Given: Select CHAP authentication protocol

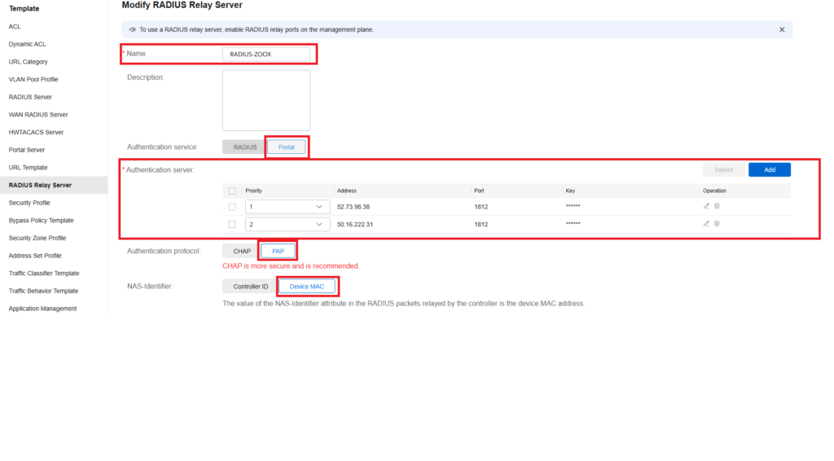Looking at the screenshot, I should pyautogui.click(x=242, y=251).
